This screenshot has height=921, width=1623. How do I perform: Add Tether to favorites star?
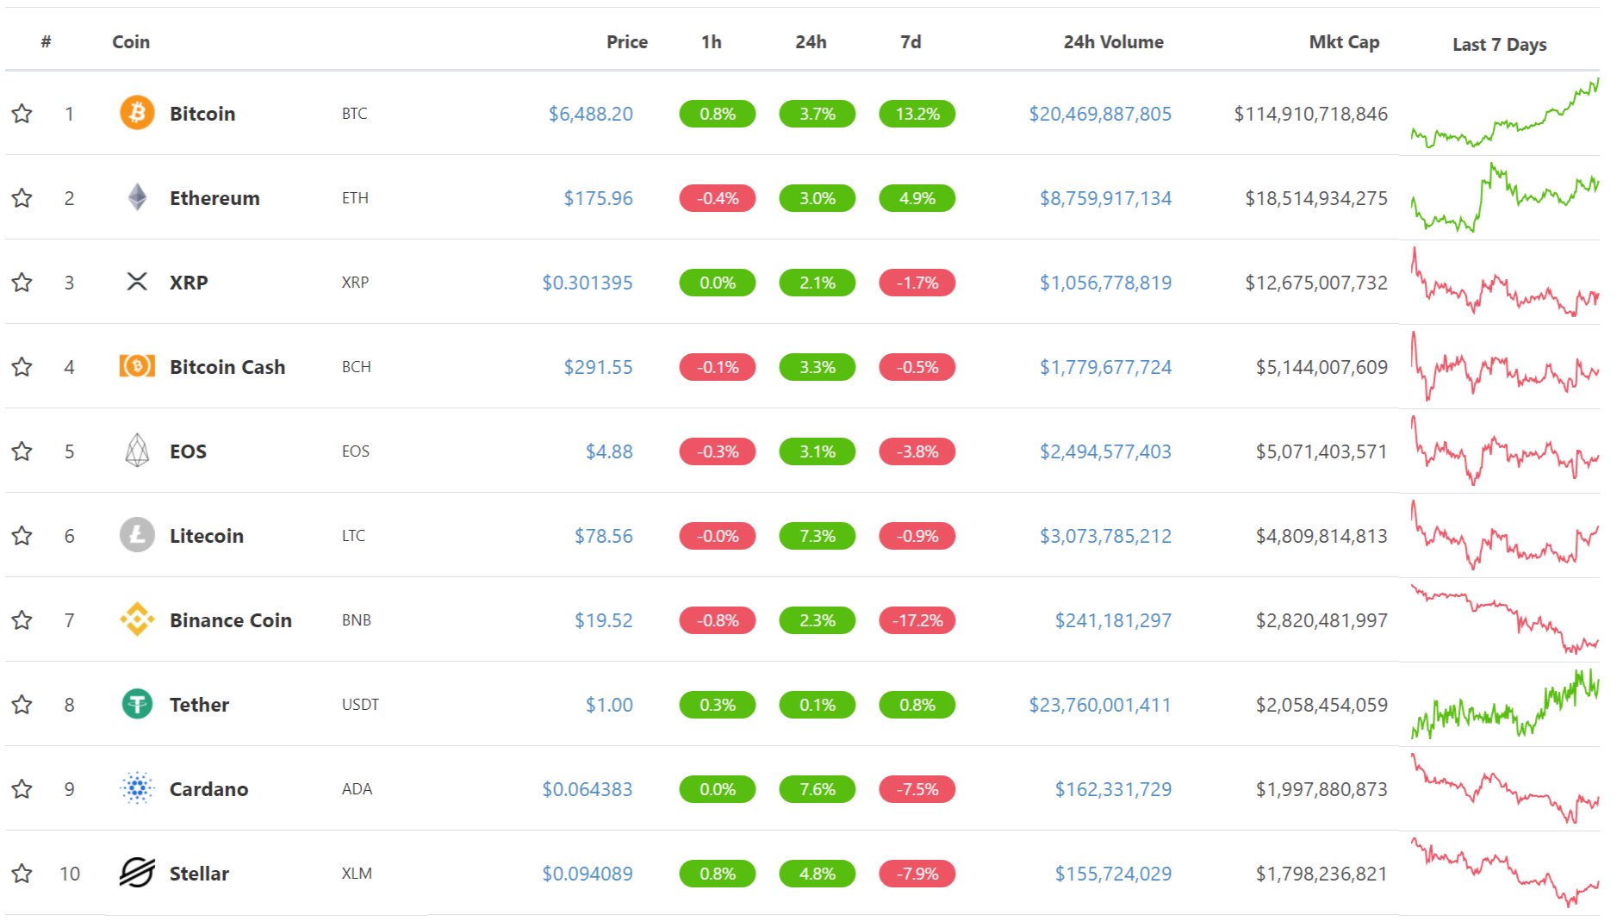coord(22,704)
